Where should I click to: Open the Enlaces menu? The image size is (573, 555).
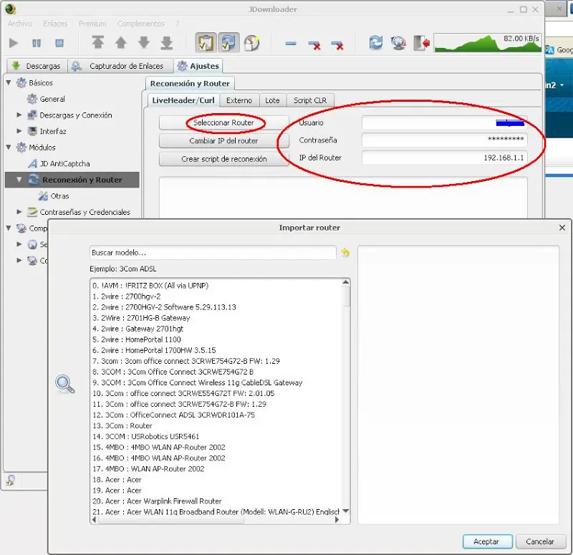click(55, 24)
